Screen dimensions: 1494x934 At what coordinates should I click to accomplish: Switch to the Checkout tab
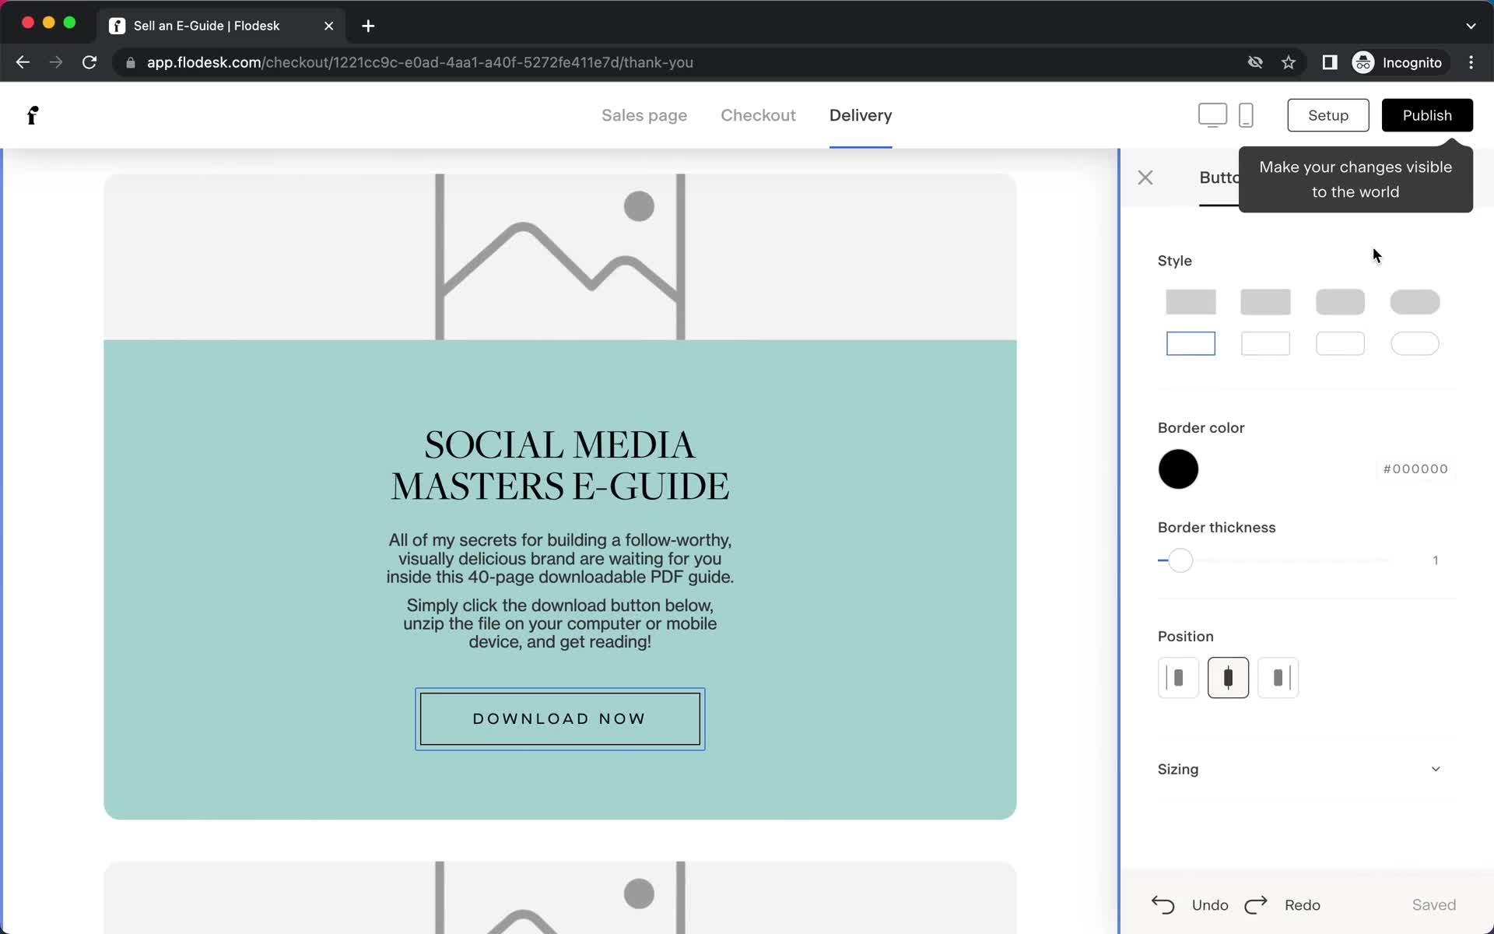tap(759, 115)
